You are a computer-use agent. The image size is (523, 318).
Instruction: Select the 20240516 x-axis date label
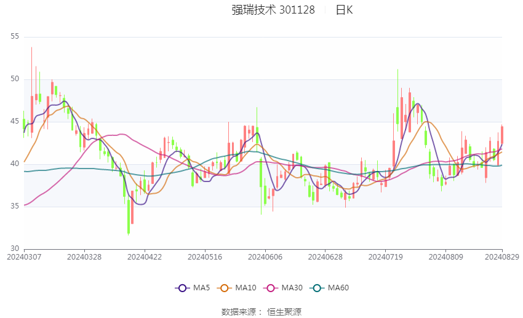(205, 257)
